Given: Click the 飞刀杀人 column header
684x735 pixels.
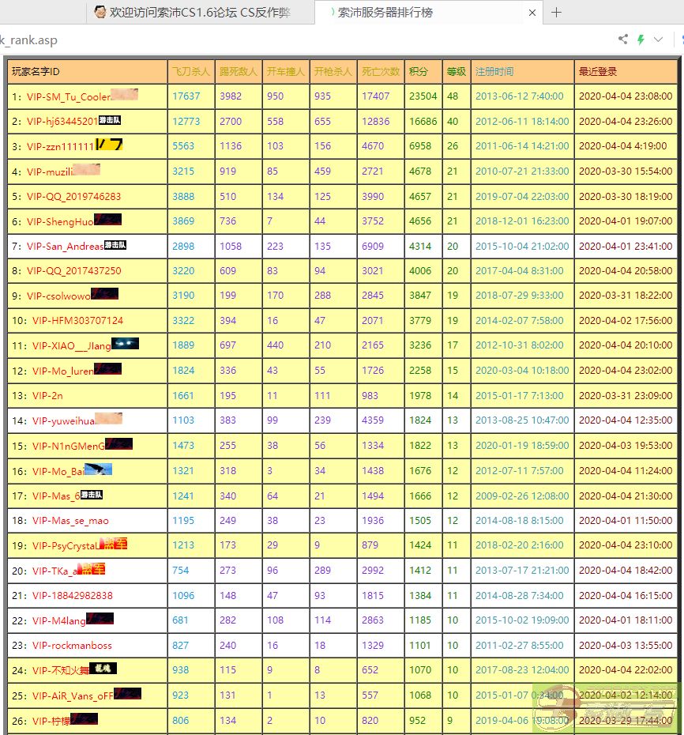Looking at the screenshot, I should (190, 72).
